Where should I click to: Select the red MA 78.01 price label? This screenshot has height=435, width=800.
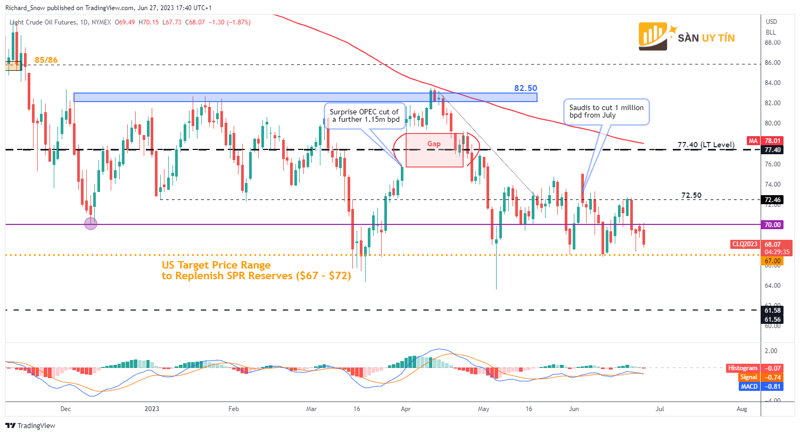[765, 141]
